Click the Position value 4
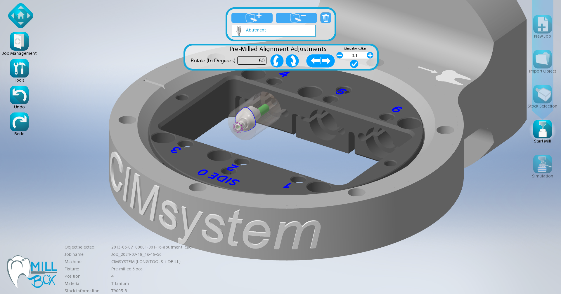 click(x=112, y=276)
